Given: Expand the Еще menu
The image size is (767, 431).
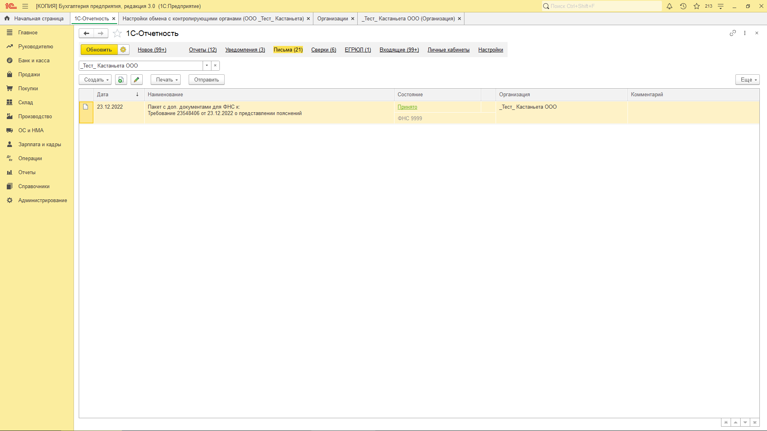Looking at the screenshot, I should pos(747,79).
